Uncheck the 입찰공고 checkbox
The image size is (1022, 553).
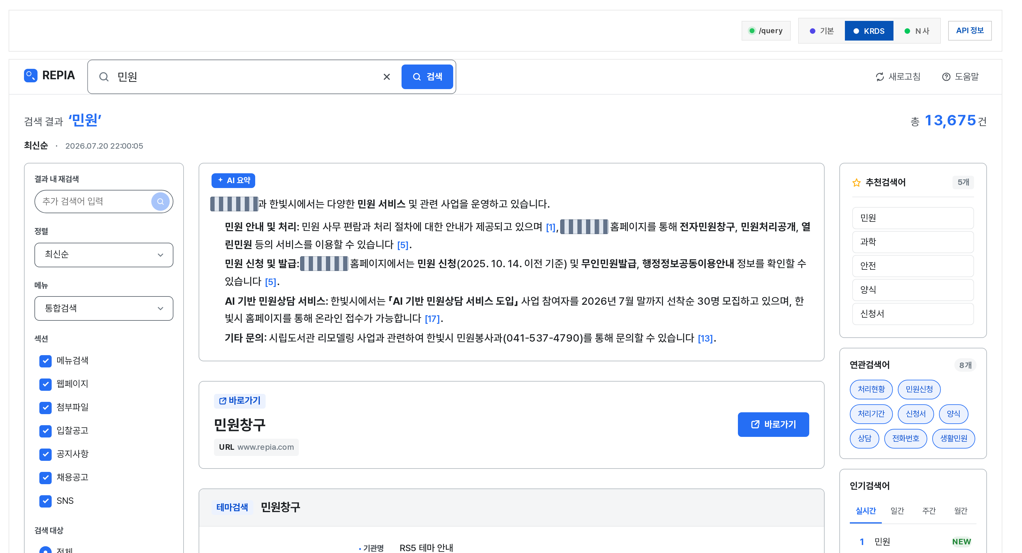(x=46, y=431)
